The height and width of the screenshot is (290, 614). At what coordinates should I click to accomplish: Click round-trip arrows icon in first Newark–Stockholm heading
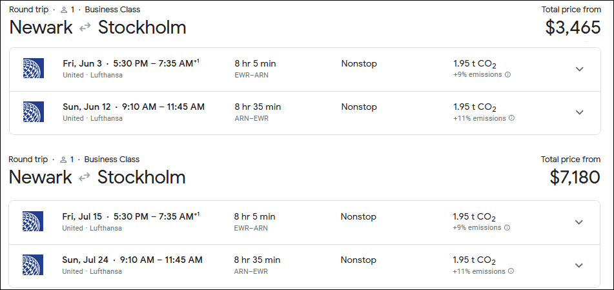pos(85,28)
